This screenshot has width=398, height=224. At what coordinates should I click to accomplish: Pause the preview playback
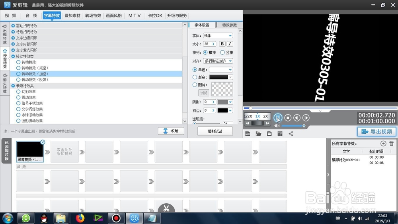pos(278,118)
